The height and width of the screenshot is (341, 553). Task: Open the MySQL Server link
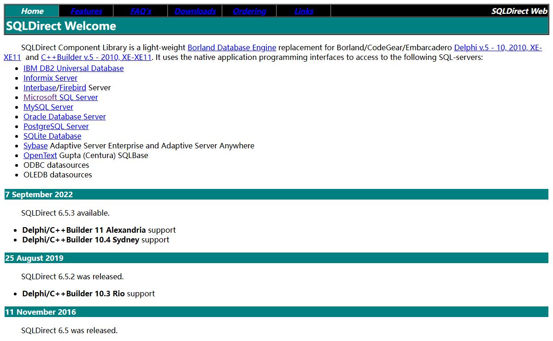[48, 107]
